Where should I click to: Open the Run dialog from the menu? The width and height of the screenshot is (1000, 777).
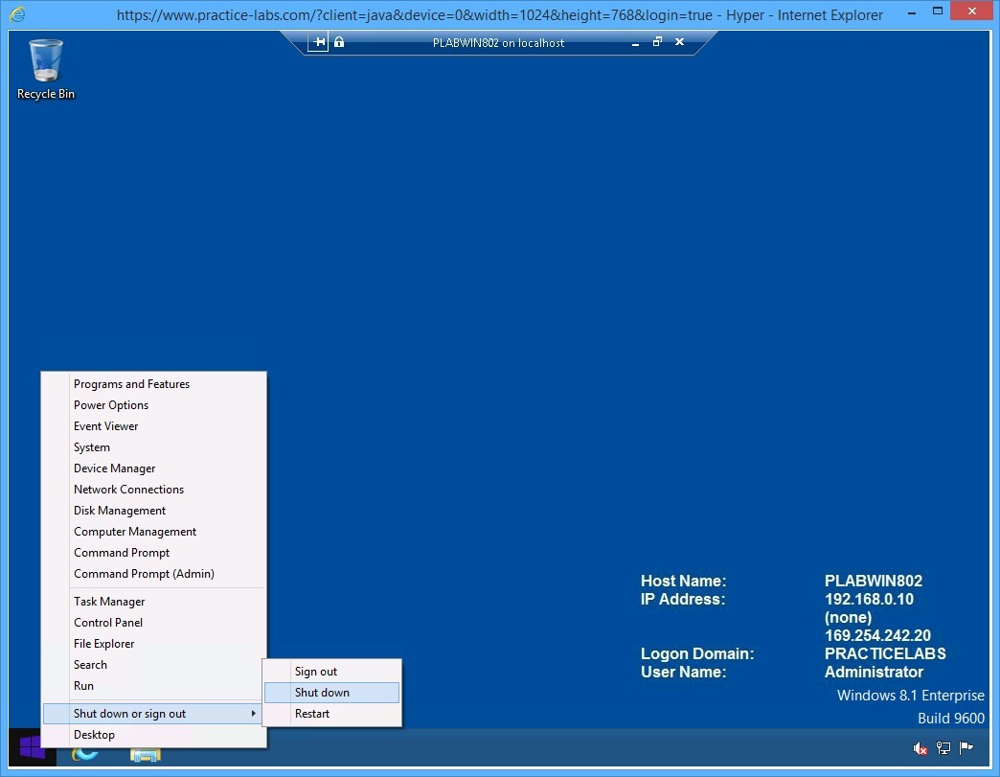[x=83, y=685]
